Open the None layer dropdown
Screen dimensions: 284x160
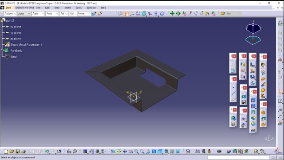[x=84, y=14]
